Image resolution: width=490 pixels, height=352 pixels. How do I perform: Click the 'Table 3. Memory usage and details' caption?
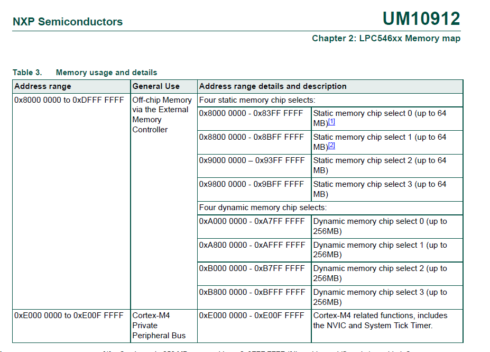(x=85, y=73)
